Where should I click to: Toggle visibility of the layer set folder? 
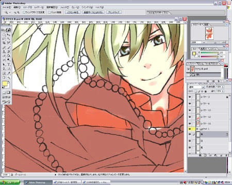pyautogui.click(x=190, y=129)
